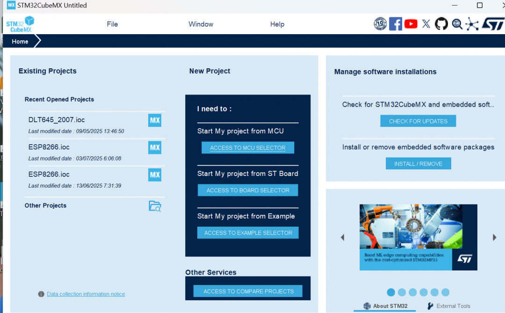This screenshot has height=313, width=505.
Task: Click 'Start My project from Example' text
Action: (246, 216)
